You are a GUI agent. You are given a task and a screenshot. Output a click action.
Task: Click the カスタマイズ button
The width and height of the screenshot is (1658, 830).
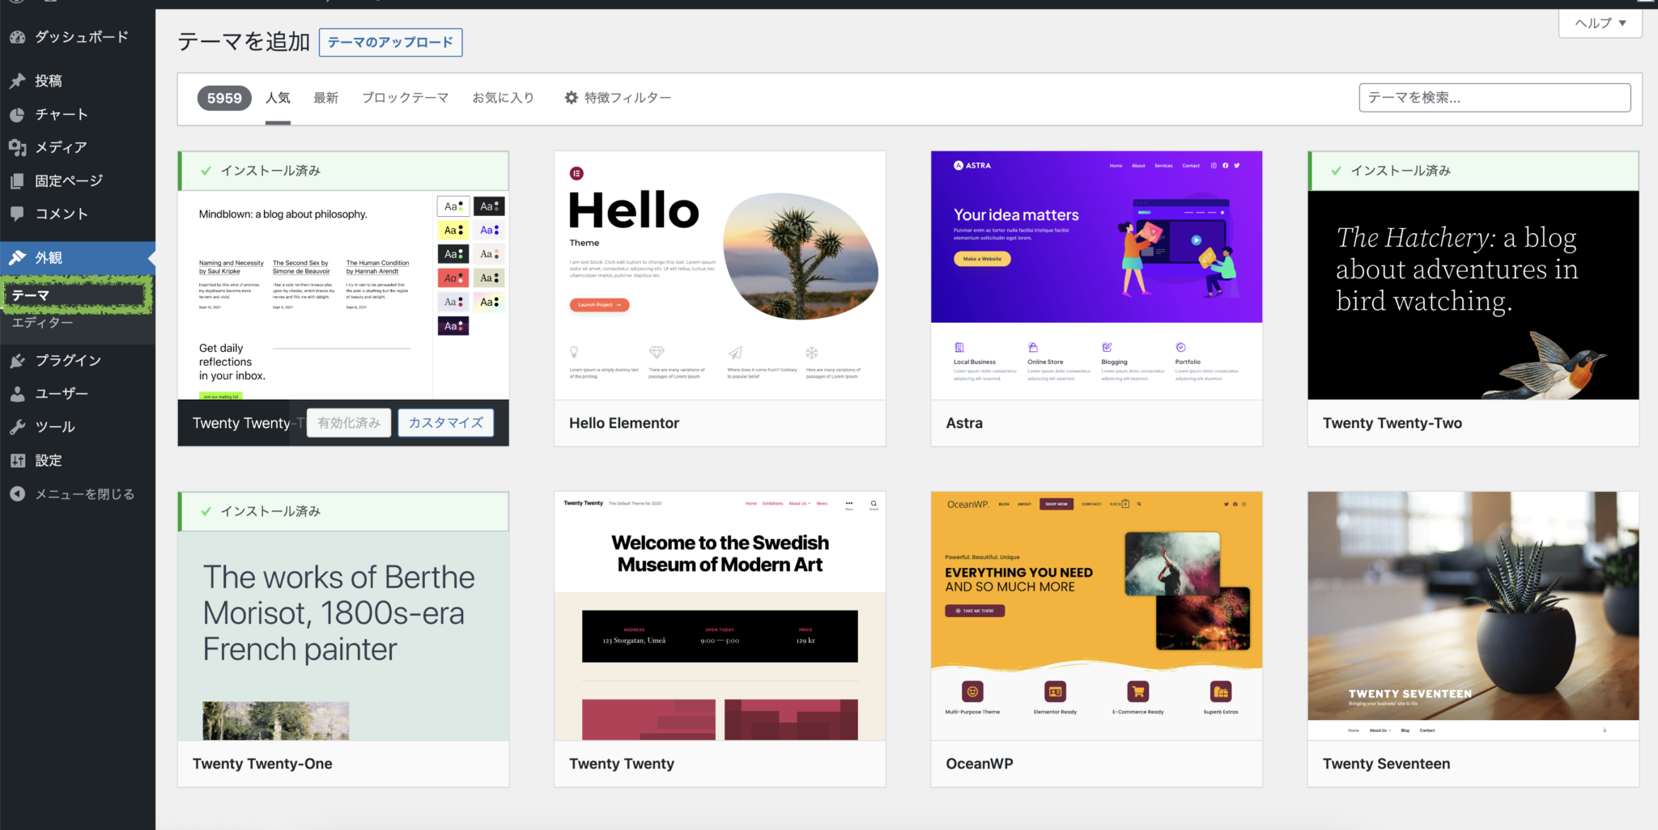445,423
